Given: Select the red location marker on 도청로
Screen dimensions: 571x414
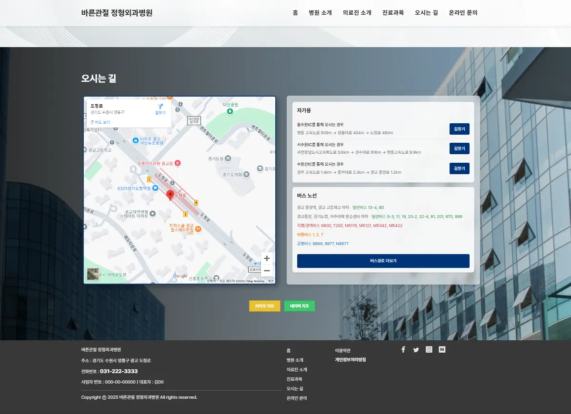Looking at the screenshot, I should pos(170,195).
